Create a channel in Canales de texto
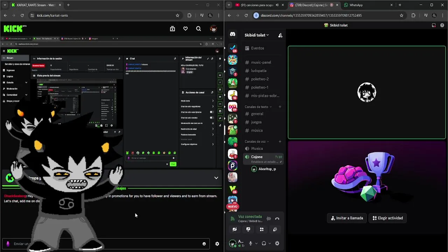 pos(280,107)
